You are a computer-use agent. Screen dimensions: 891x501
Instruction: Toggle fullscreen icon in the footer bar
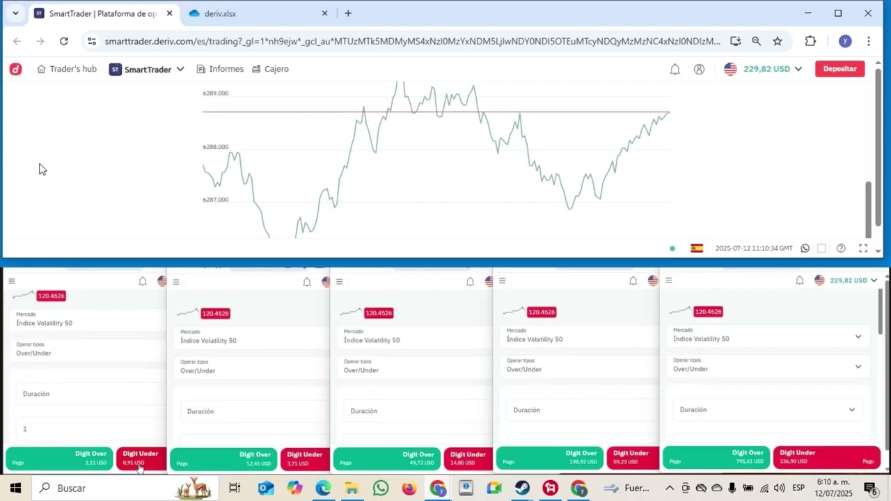[863, 248]
